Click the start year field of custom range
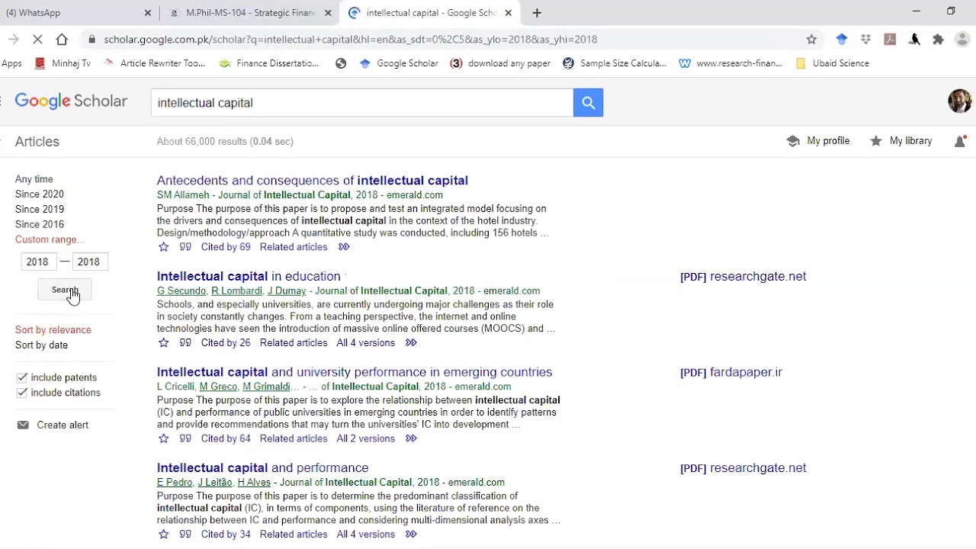The width and height of the screenshot is (976, 549). (x=38, y=262)
